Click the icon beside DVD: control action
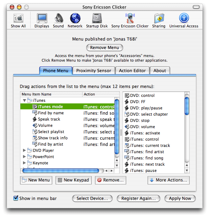 tap(127, 95)
